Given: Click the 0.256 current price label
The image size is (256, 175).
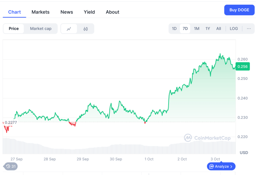Looking at the screenshot, I should [242, 67].
